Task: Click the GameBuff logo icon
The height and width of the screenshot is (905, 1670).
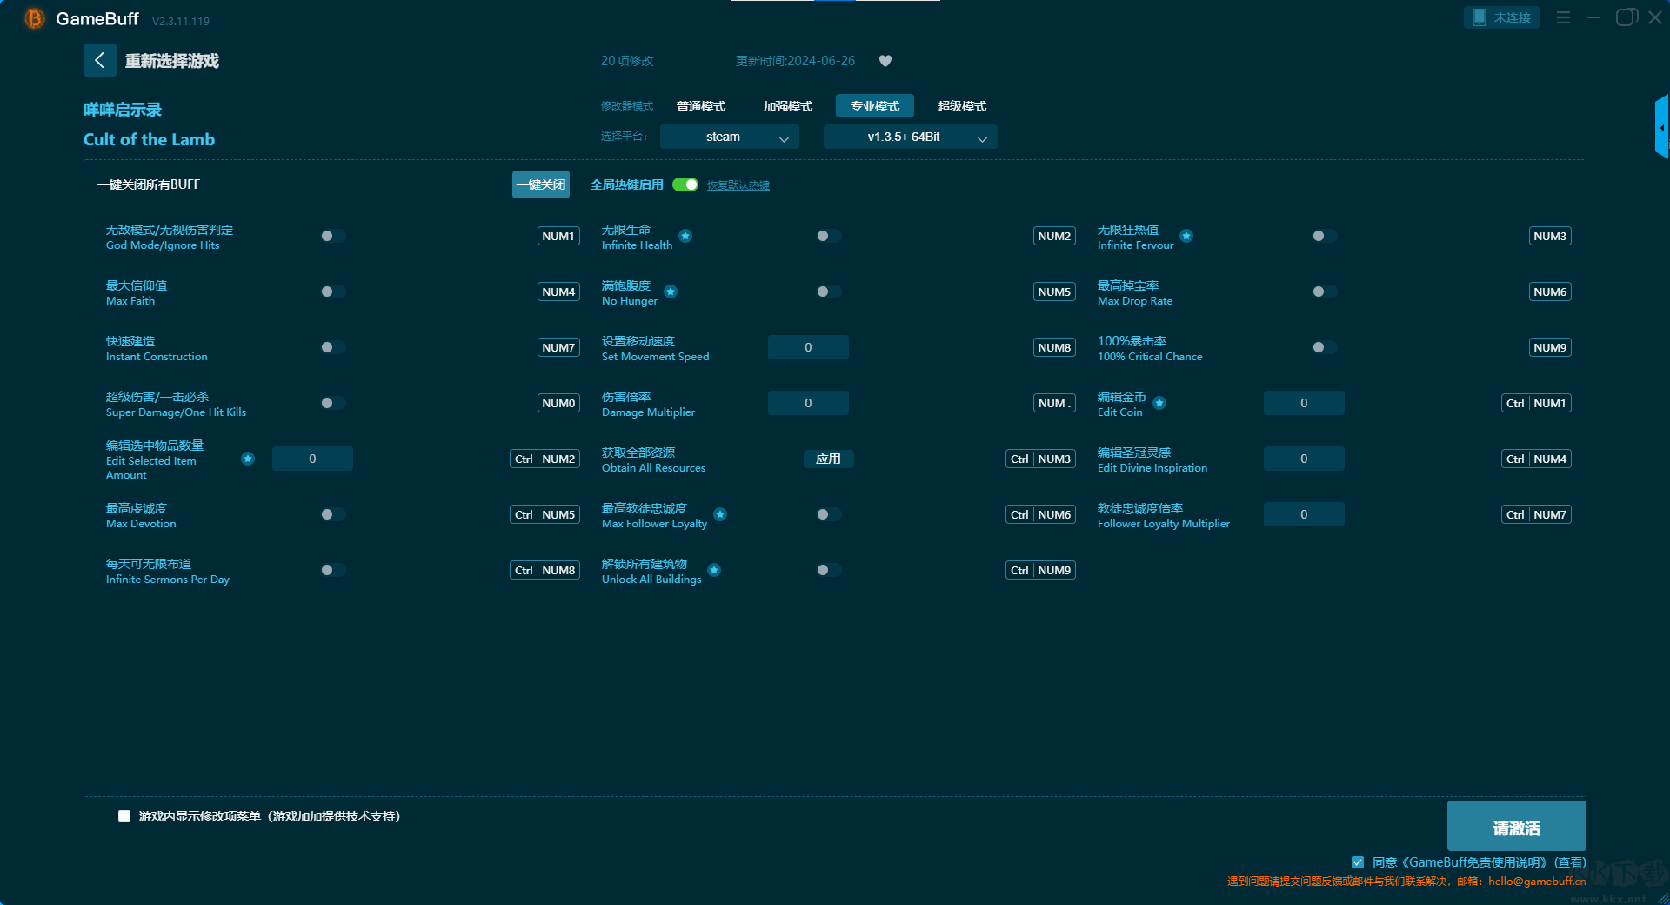Action: coord(34,18)
